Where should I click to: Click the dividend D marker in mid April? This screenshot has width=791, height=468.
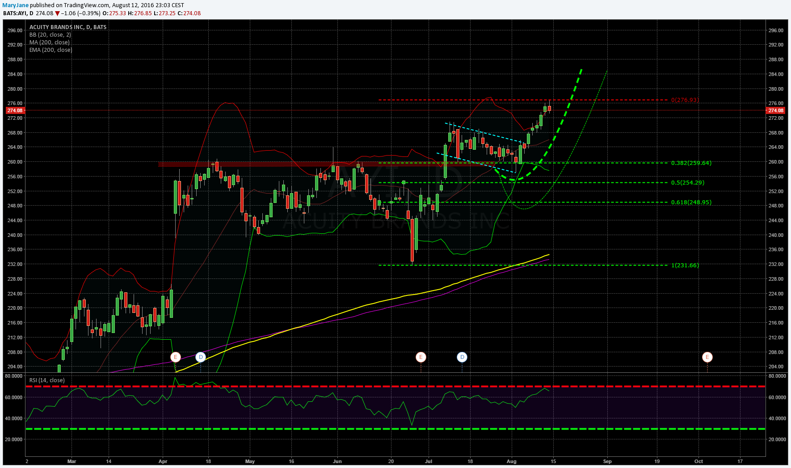(x=201, y=357)
